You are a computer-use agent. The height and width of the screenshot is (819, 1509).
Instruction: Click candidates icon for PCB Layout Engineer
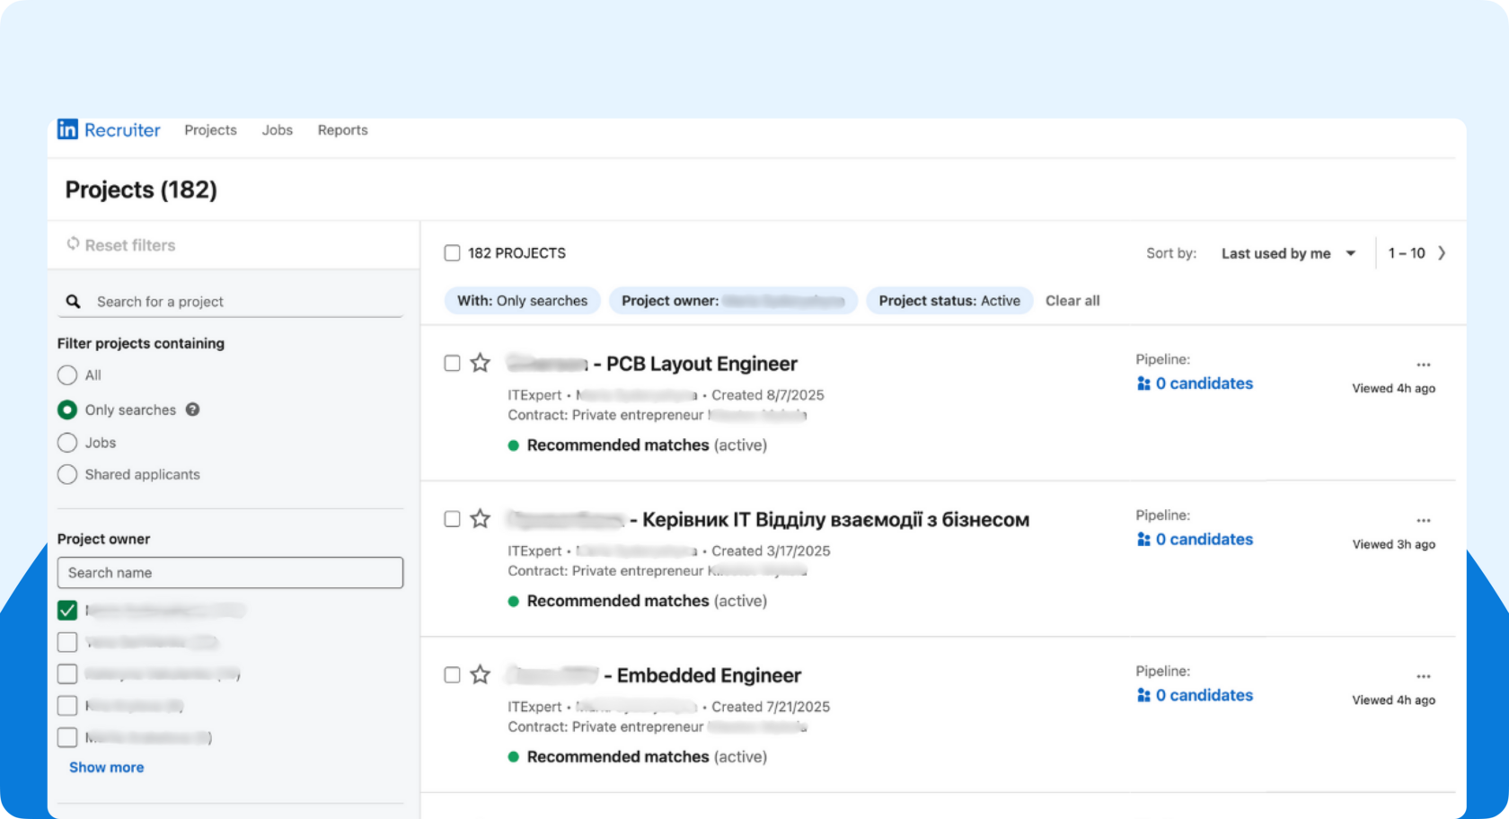pos(1143,383)
